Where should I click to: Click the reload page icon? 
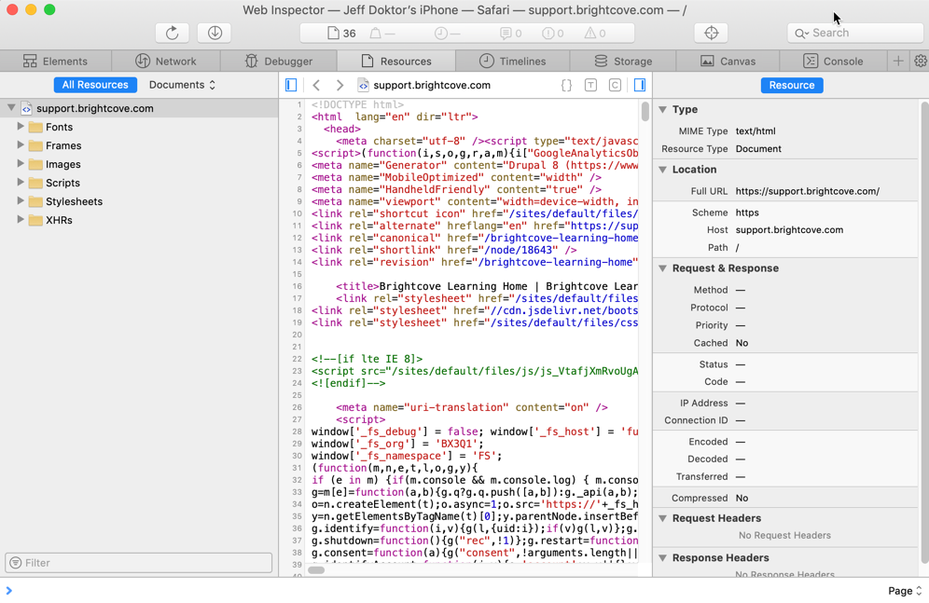(x=172, y=32)
